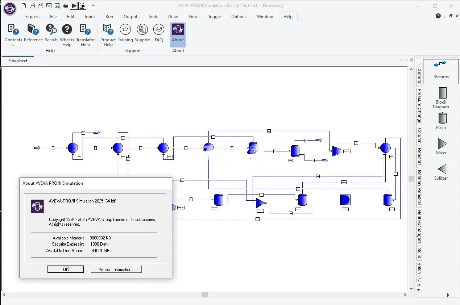Open the Heat Exchangers palette tab
Screen dimensions: 460x305
(x=419, y=227)
